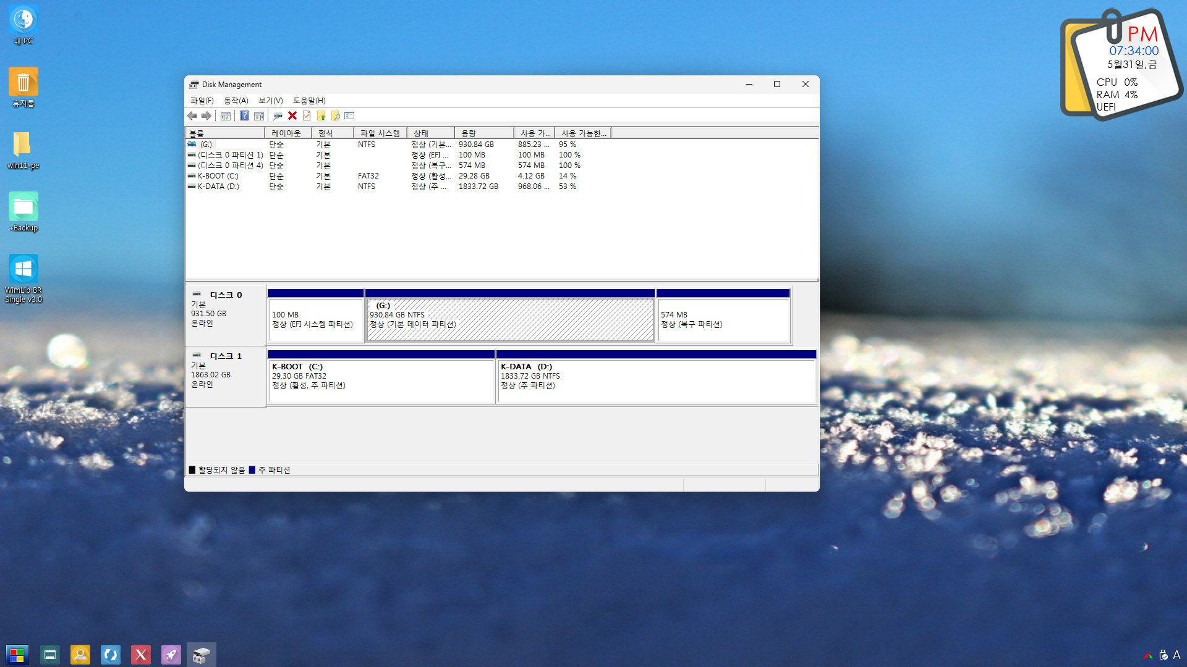The image size is (1187, 667).
Task: Minimize the Disk Management window
Action: tap(749, 85)
